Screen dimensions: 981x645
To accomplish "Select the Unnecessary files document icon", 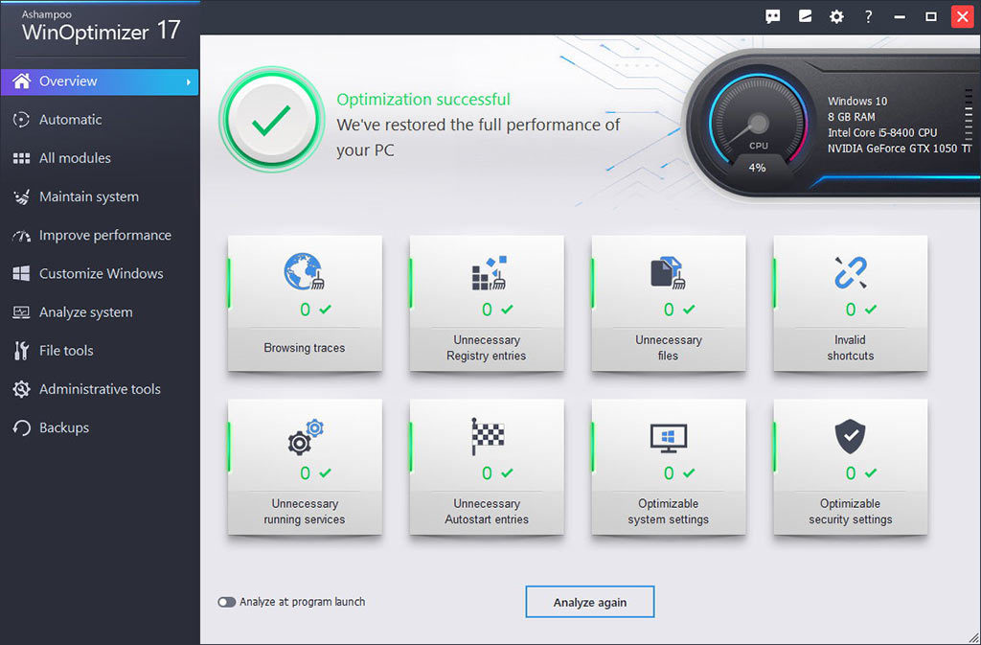I will [668, 273].
